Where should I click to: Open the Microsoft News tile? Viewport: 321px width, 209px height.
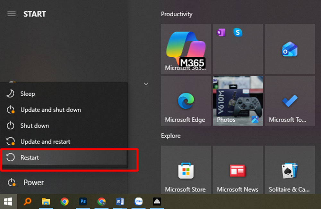[238, 171]
